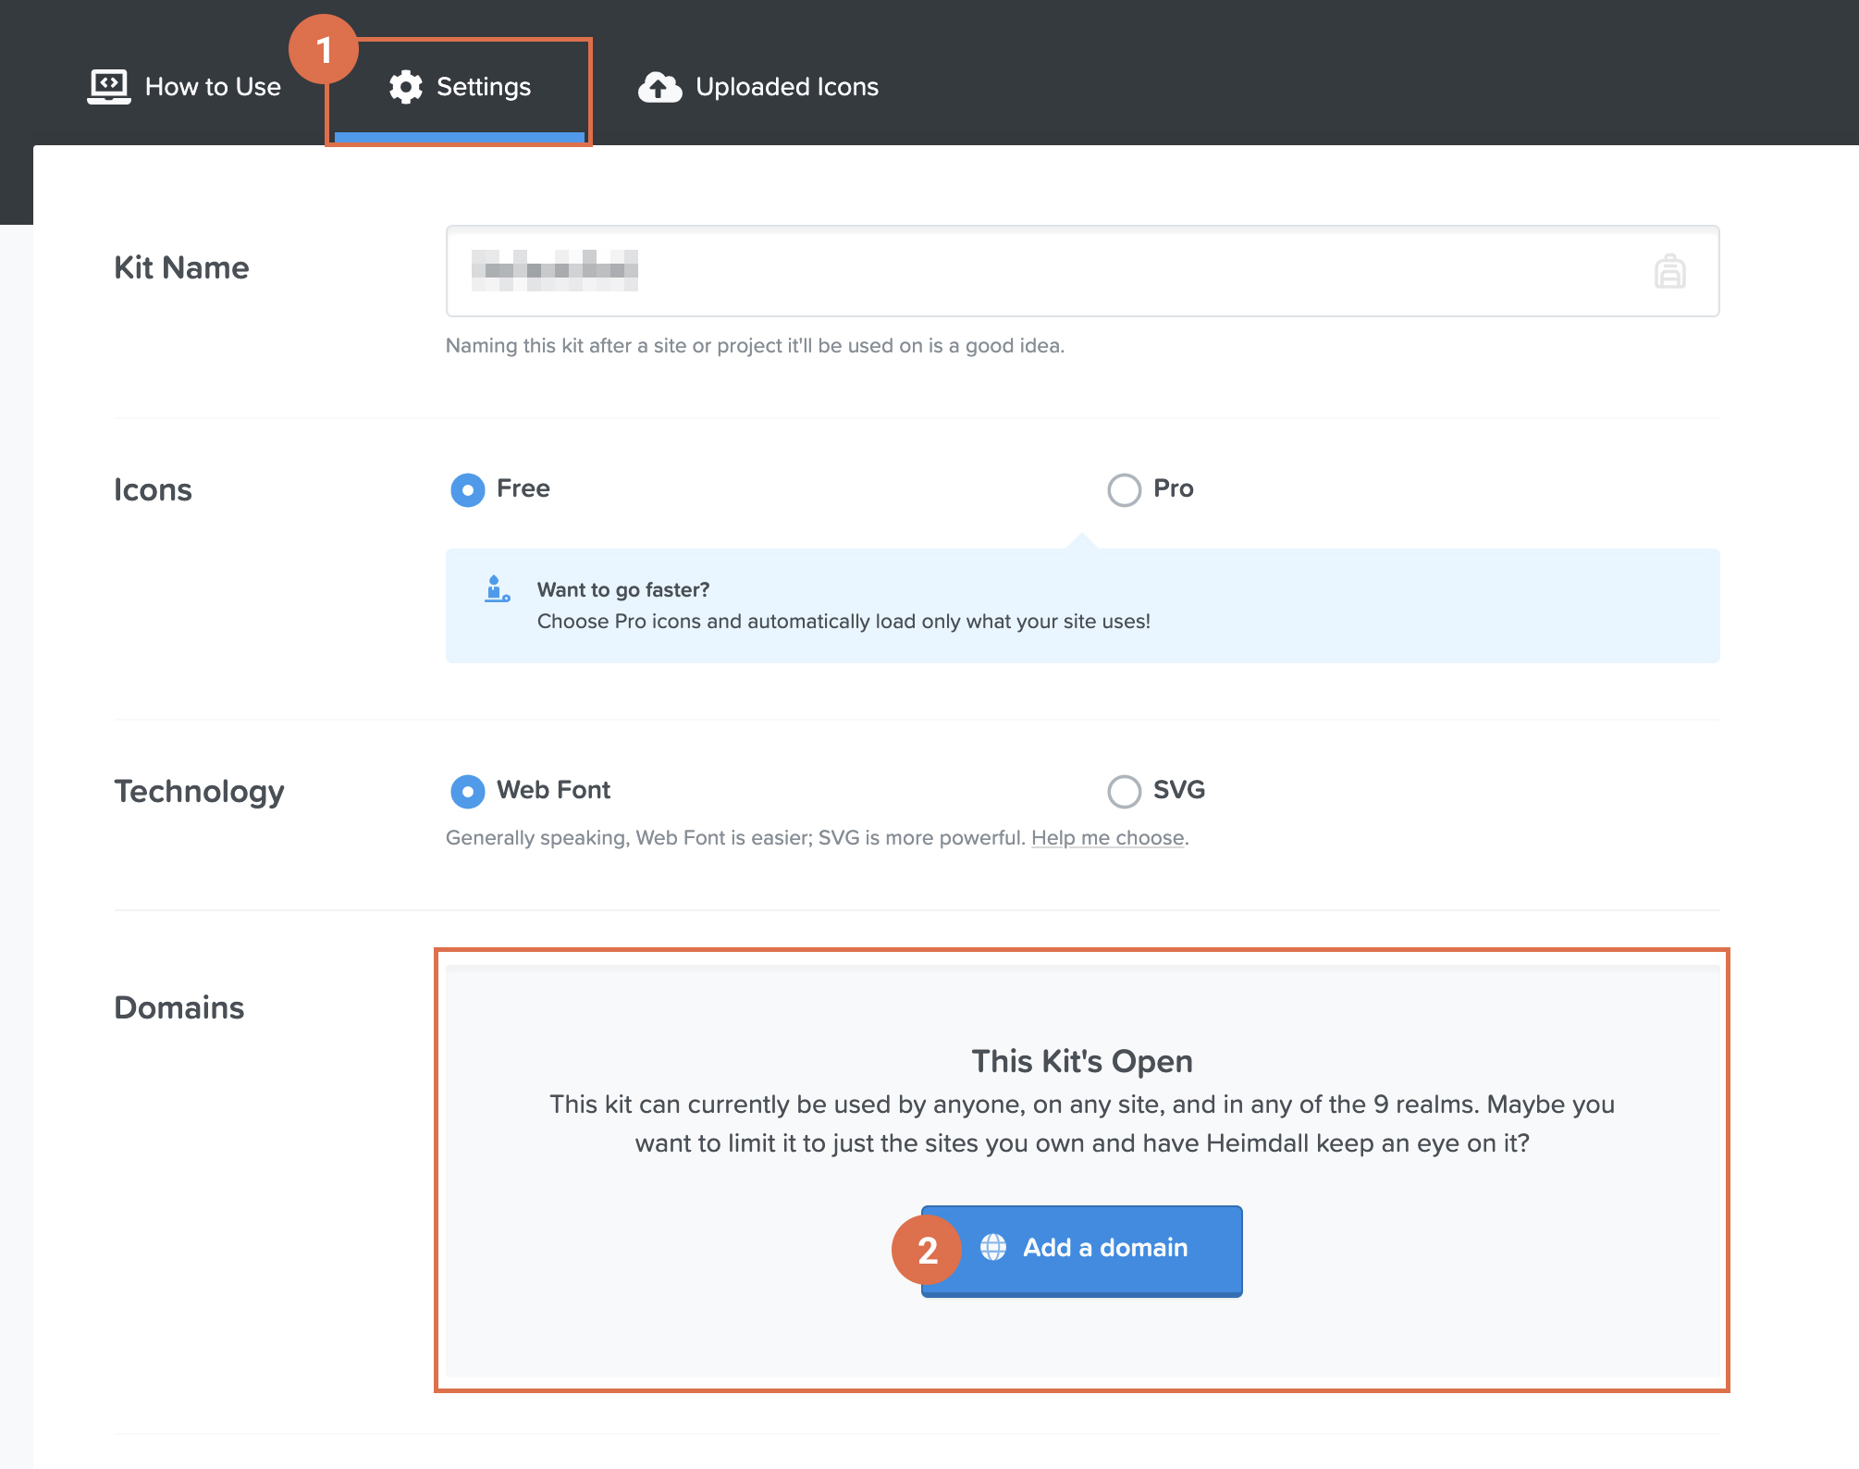Screen dimensions: 1859x1469
Task: Open the Help me choose link
Action: coord(1107,838)
